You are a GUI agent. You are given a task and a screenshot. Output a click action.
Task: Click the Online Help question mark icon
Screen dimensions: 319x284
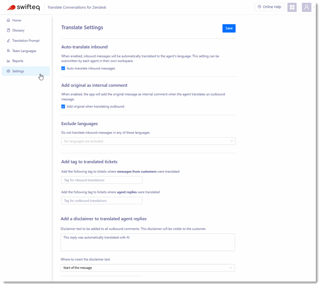(x=259, y=7)
